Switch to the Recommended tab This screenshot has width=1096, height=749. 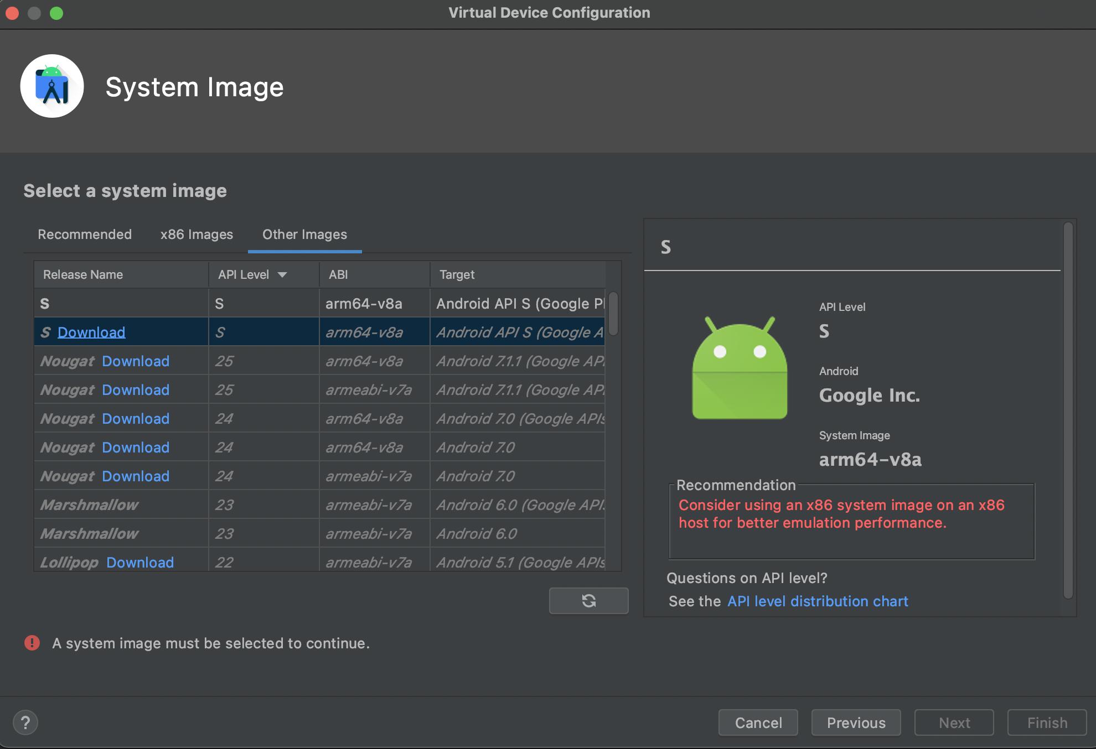click(85, 235)
